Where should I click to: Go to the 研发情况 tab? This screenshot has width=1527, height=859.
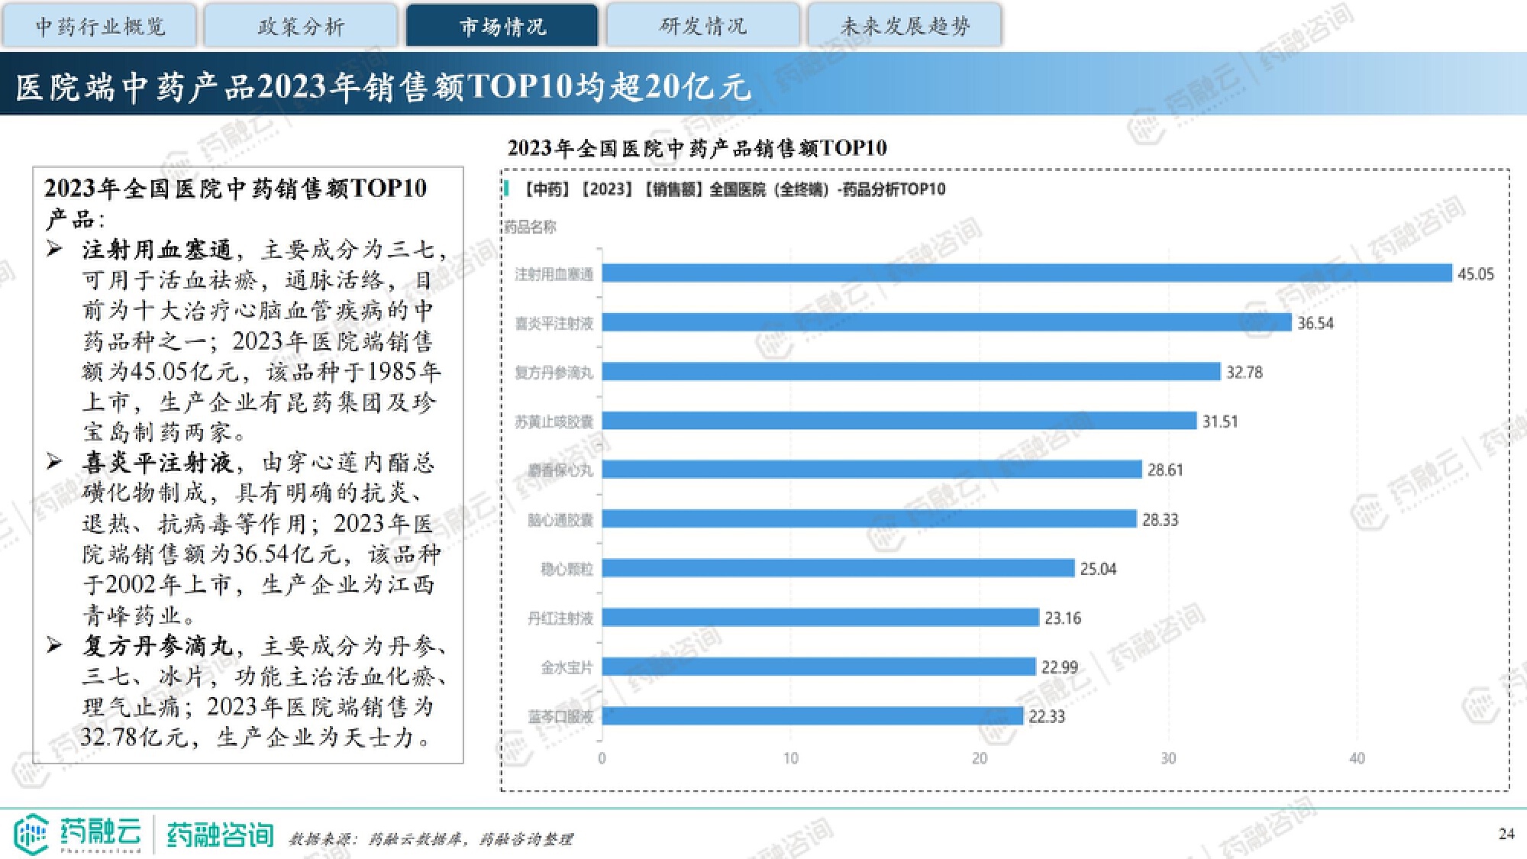pos(703,26)
